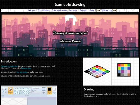Select the Six-point star shape
This screenshot has width=140, height=105.
tap(22, 93)
